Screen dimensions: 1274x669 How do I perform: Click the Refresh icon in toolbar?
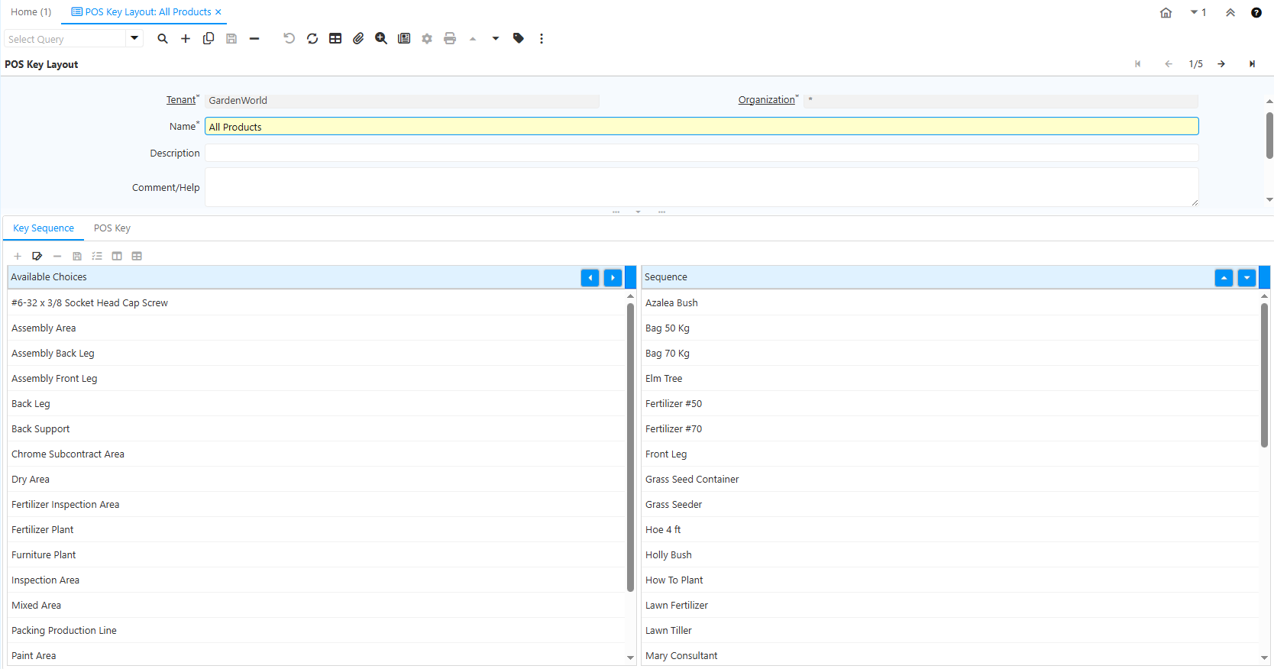312,39
